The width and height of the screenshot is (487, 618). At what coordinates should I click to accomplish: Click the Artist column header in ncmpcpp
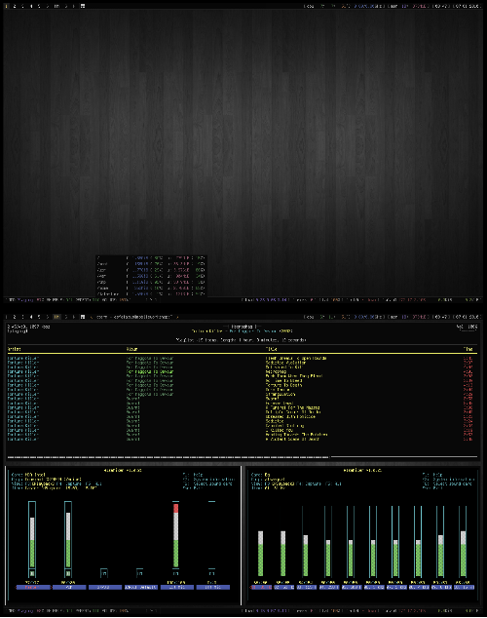(x=14, y=349)
